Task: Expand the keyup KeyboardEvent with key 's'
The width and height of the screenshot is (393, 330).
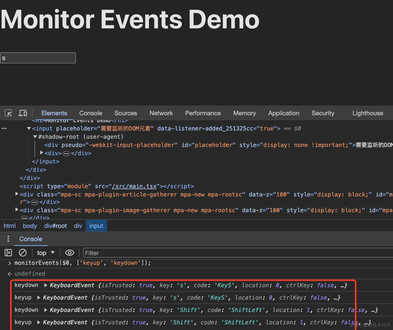Action: click(x=39, y=298)
